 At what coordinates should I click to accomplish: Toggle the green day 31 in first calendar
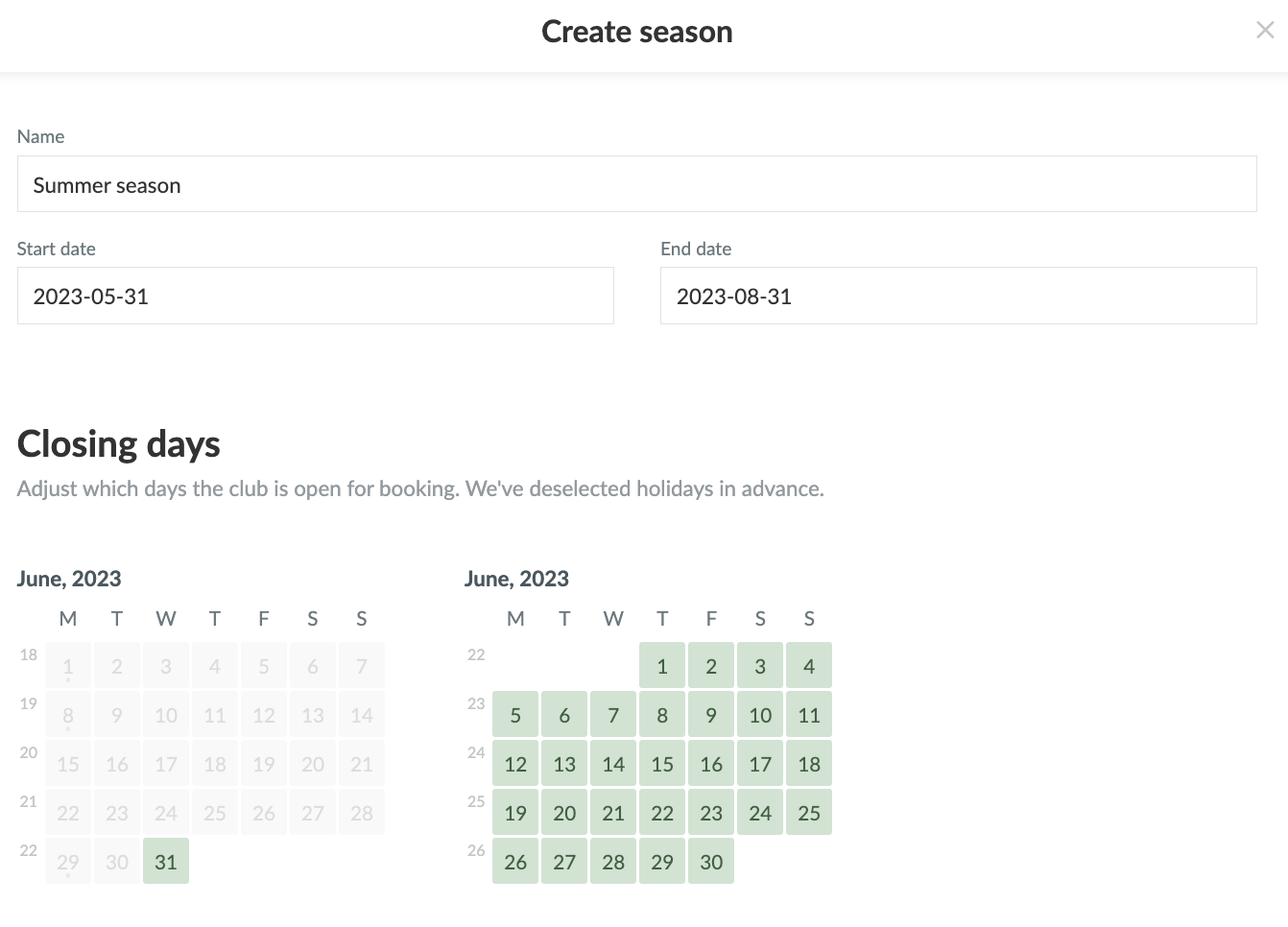point(166,861)
